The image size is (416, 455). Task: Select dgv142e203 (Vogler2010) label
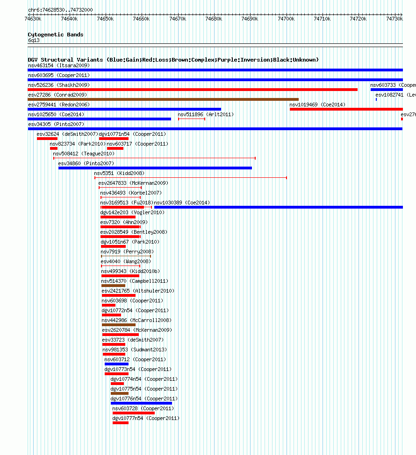[x=132, y=213]
